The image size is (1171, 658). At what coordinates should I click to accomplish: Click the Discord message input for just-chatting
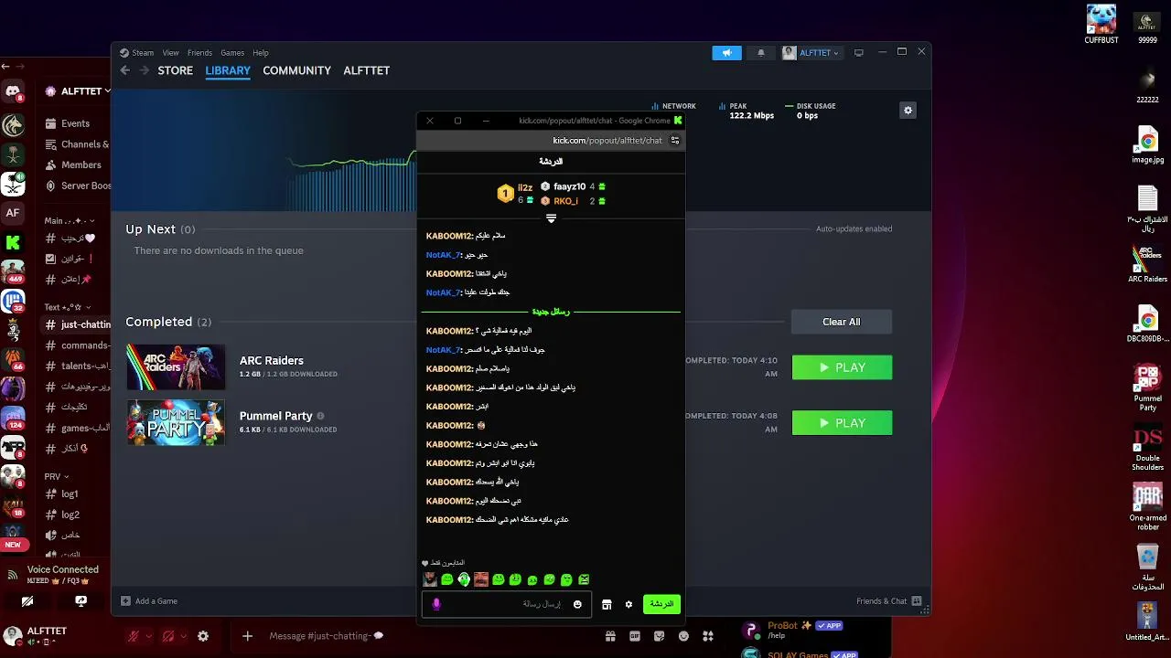coord(416,636)
